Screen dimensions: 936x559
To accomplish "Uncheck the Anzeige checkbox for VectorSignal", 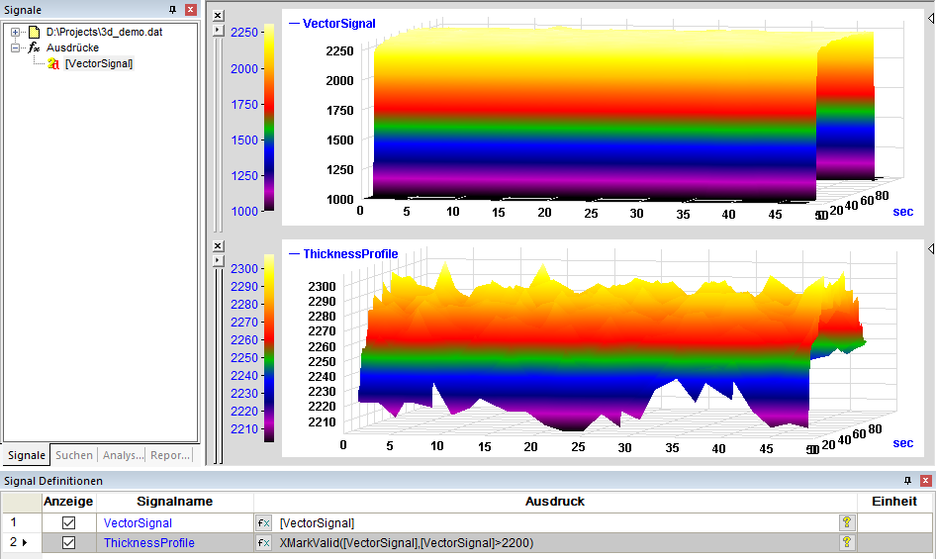I will tap(68, 523).
